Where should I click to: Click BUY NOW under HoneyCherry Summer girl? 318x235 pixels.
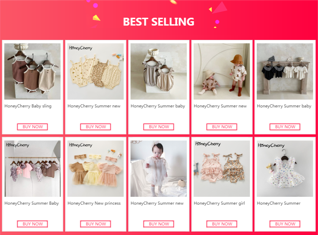coord(222,224)
